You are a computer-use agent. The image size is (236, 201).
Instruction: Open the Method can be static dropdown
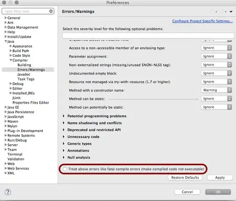(x=216, y=99)
